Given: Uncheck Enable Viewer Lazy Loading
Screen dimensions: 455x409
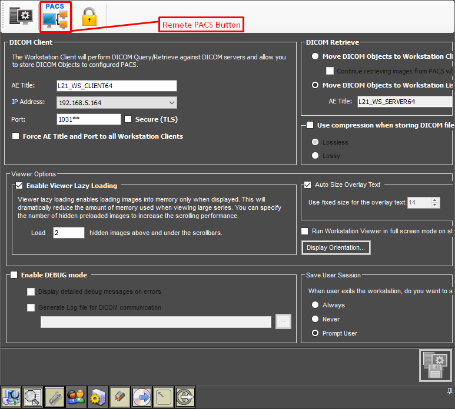Looking at the screenshot, I should [x=19, y=186].
